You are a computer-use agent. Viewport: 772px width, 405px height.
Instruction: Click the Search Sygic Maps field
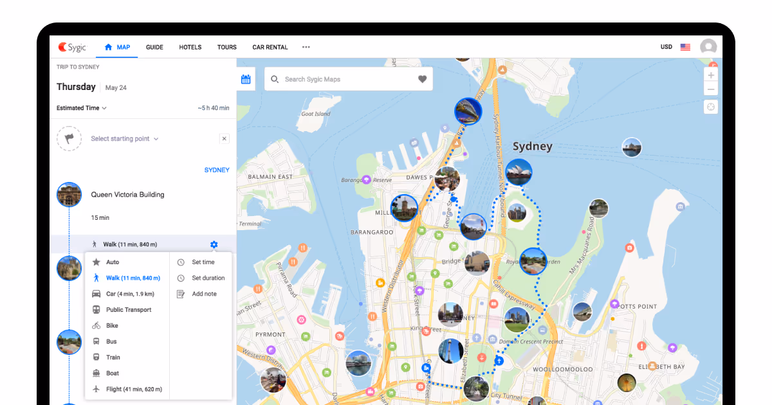click(349, 79)
